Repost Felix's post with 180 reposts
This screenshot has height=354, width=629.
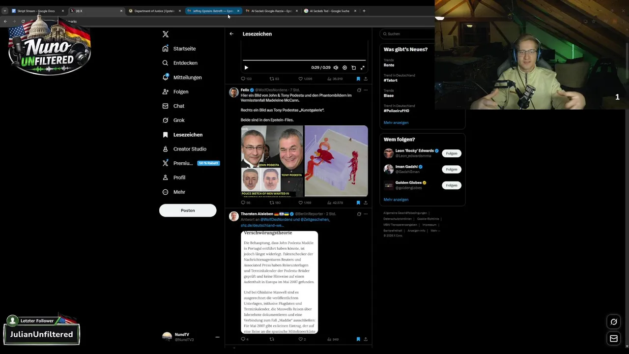pos(275,203)
